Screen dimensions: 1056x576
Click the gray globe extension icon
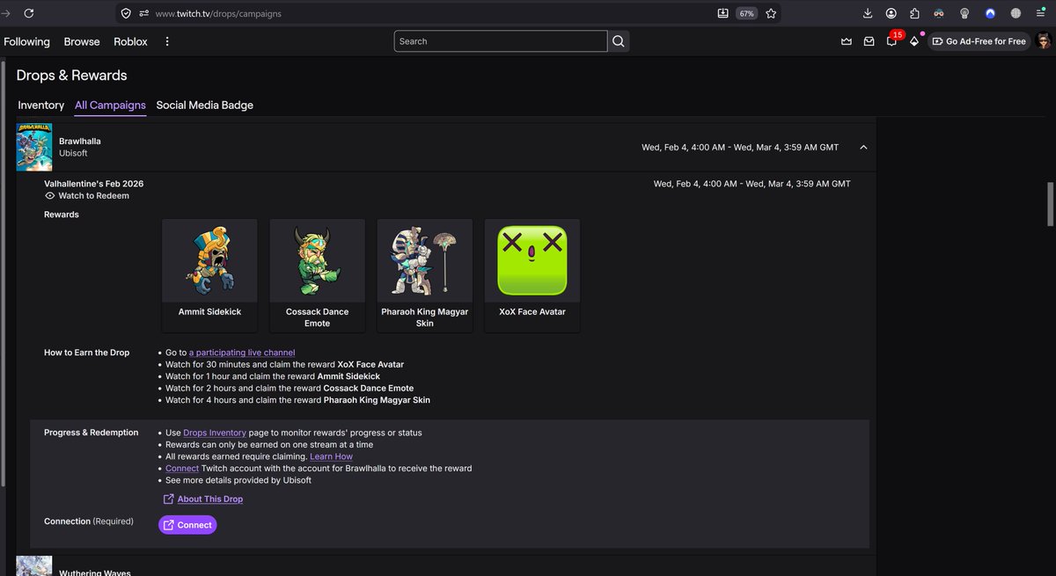tap(1016, 13)
